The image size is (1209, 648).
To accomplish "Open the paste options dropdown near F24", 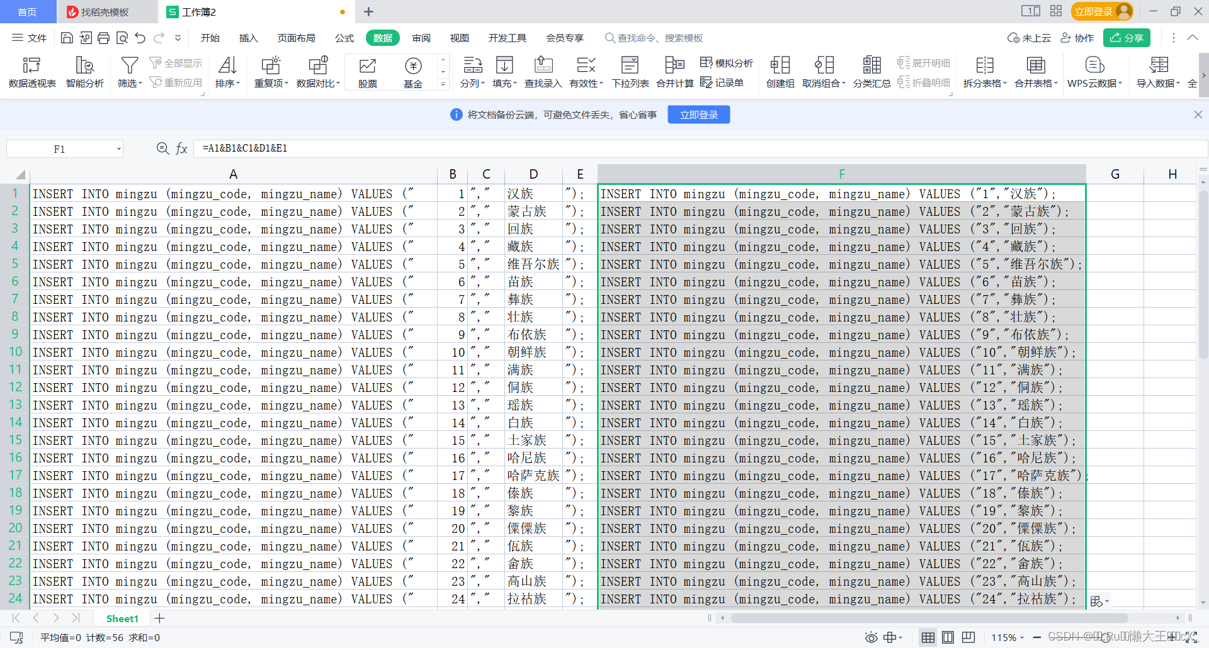I will [x=1099, y=601].
